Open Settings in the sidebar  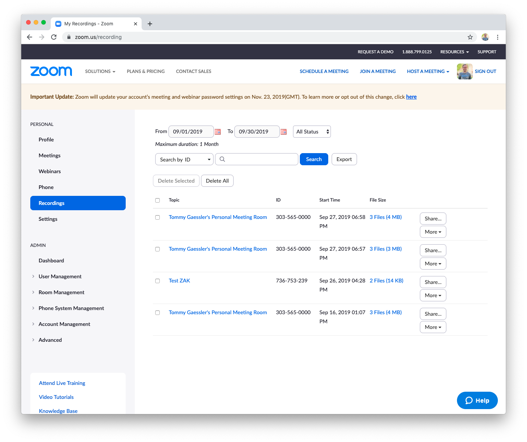click(48, 219)
